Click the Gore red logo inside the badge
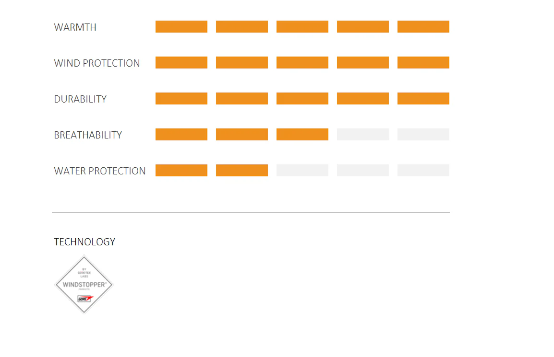This screenshot has width=554, height=357. (x=85, y=299)
